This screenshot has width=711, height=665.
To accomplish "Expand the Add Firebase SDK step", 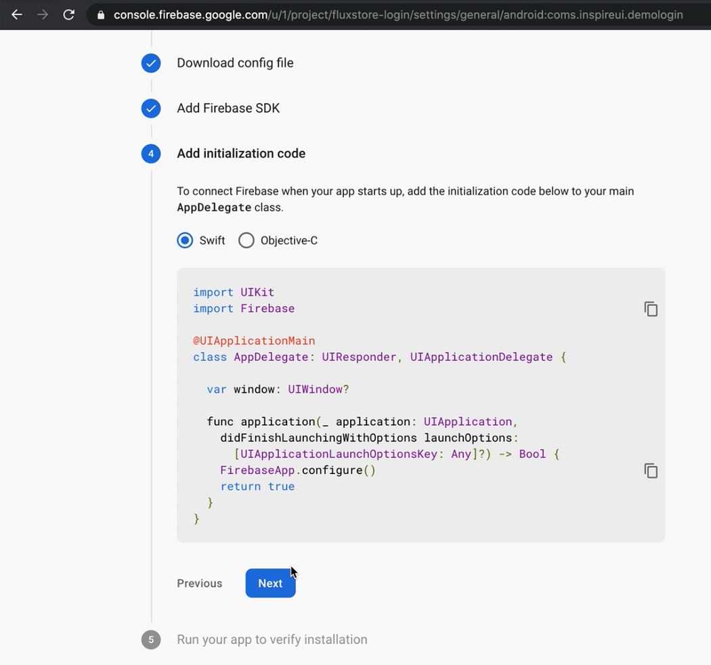I will point(228,108).
